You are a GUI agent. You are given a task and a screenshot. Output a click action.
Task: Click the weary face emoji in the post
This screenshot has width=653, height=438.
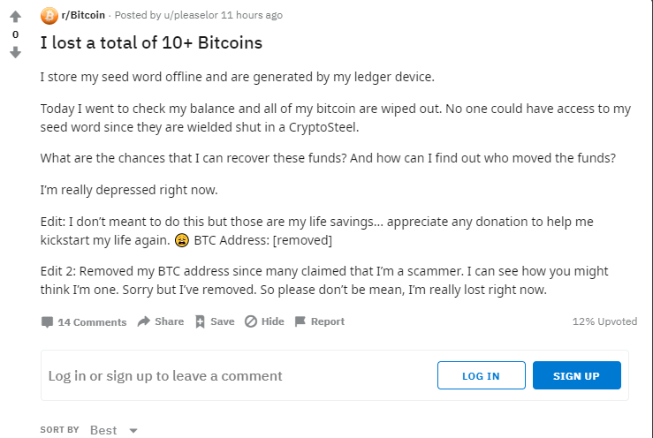tap(181, 240)
